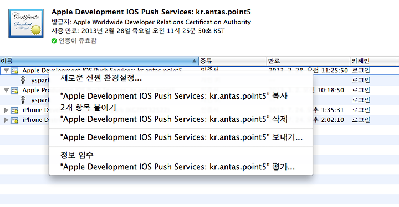Viewport: 399px width, 207px height.
Task: Select 정보 입수 from context menu
Action: click(181, 155)
